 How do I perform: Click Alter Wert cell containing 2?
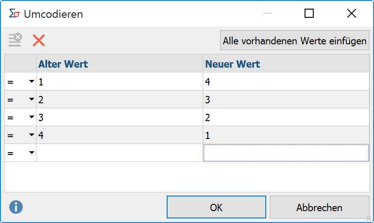[120, 100]
